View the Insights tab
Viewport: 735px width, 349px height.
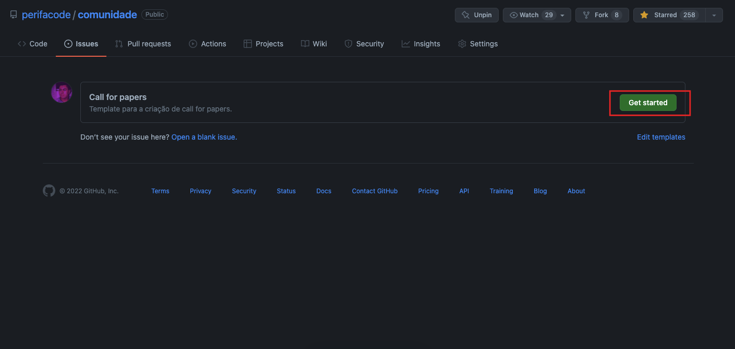pyautogui.click(x=421, y=44)
